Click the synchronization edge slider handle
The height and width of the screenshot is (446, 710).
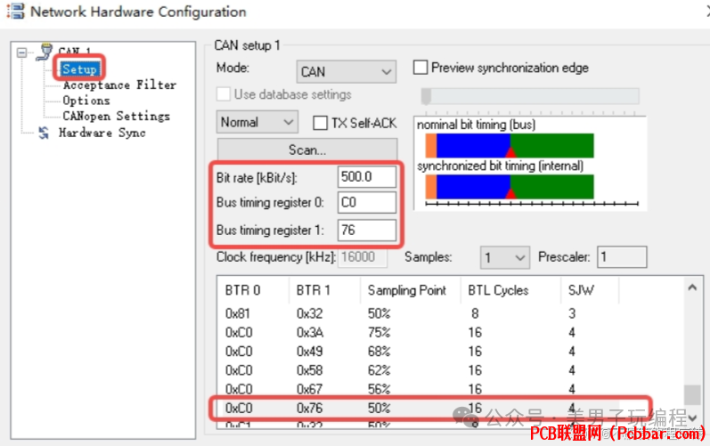(426, 96)
